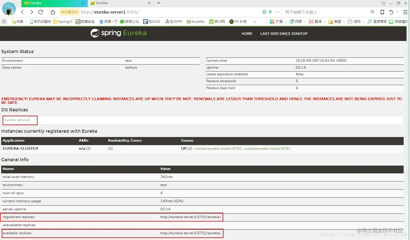The image size is (410, 240).
Task: Open the 百度一下 bookmark
Action: pos(108,21)
